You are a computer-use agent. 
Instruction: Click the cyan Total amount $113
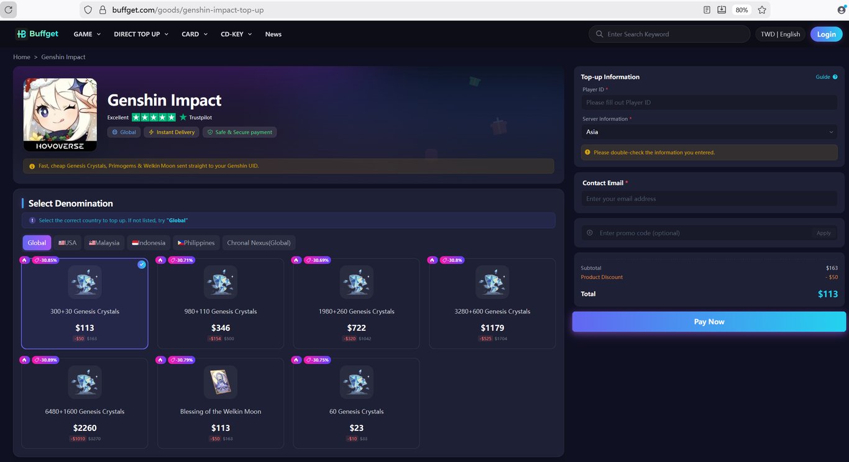[x=828, y=294]
